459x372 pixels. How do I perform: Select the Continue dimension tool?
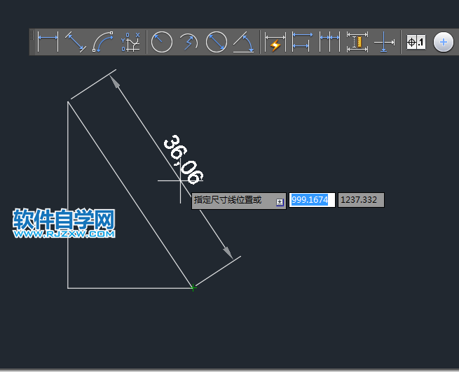(x=329, y=42)
